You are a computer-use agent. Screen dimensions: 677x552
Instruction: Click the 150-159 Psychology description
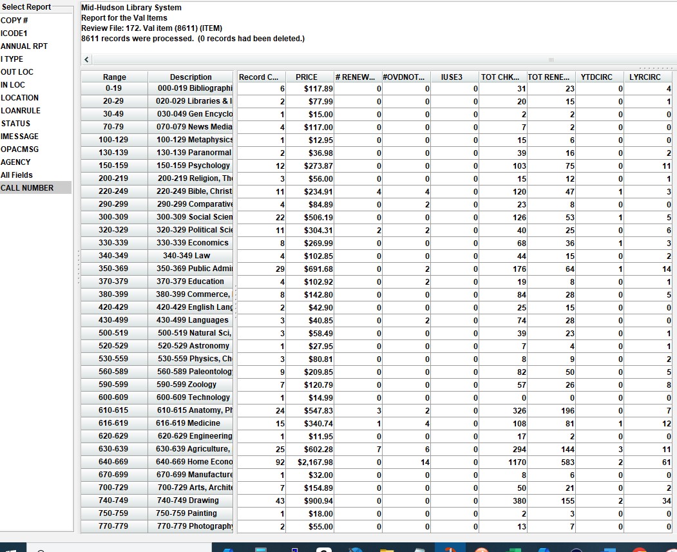[x=191, y=166]
